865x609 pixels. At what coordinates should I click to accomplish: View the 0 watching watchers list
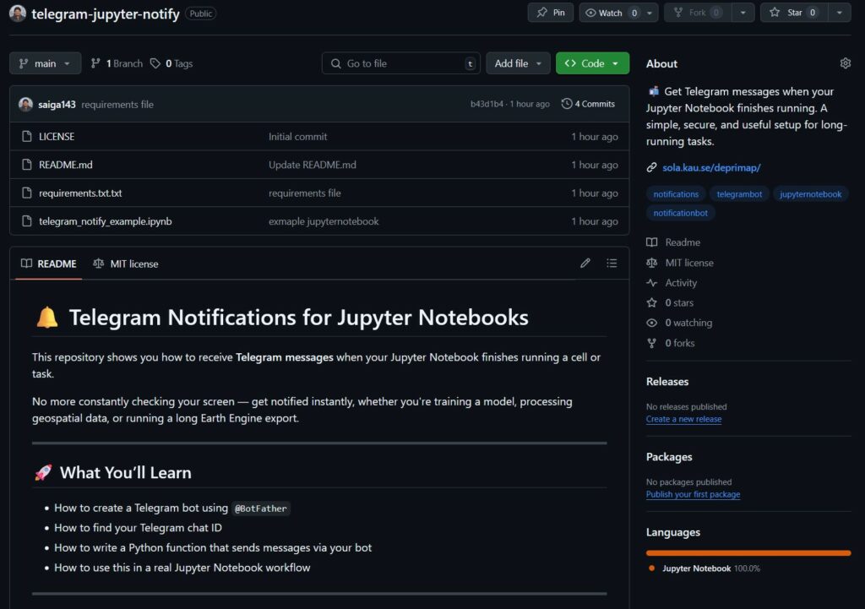680,323
